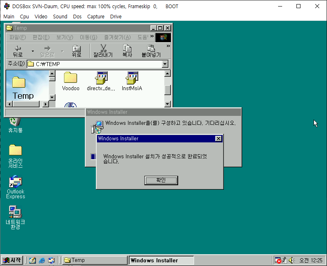Click Windows Installer progress bar

coord(93,157)
